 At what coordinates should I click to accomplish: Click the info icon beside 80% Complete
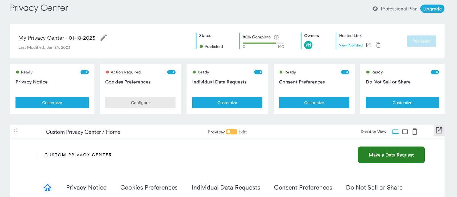(276, 37)
